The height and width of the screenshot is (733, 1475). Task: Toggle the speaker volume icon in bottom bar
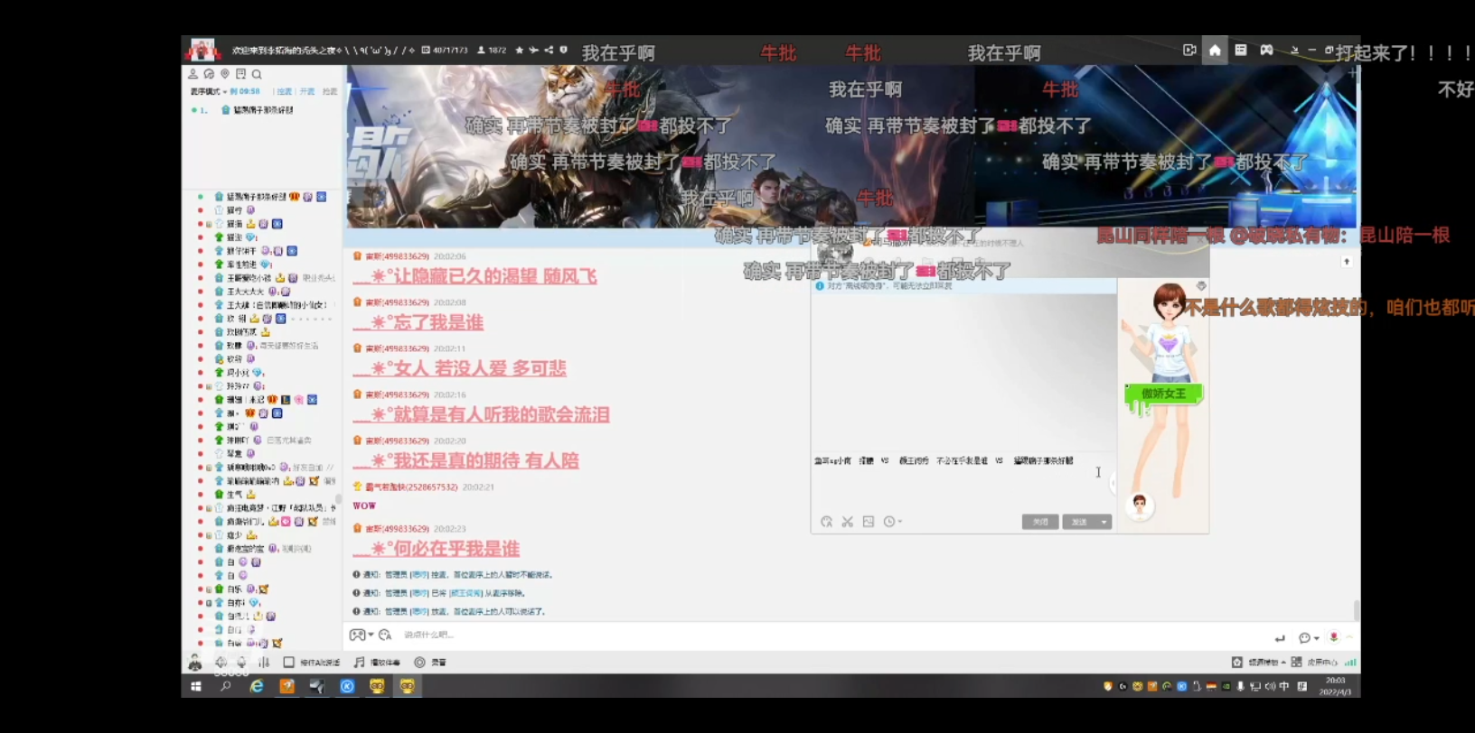click(221, 662)
